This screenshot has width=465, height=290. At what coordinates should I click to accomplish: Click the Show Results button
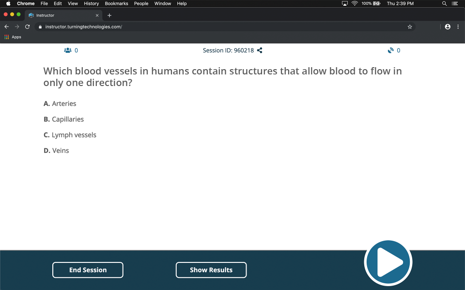coord(211,270)
